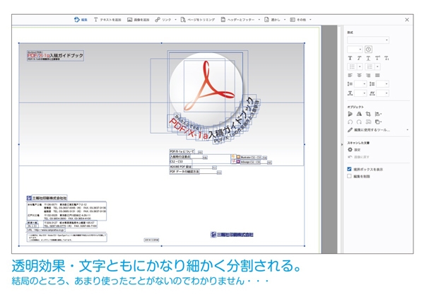
Task: Select the 入稿時の注意点 text box
Action: (179, 156)
